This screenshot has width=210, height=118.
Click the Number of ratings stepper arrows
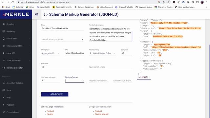point(83,80)
